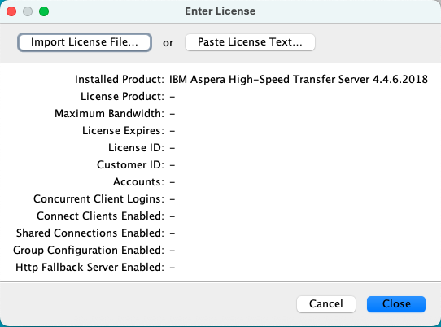
Task: Click the blue Close button
Action: pyautogui.click(x=396, y=304)
